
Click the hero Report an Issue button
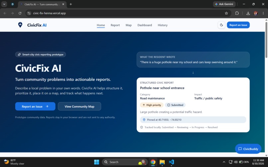pyautogui.click(x=35, y=106)
